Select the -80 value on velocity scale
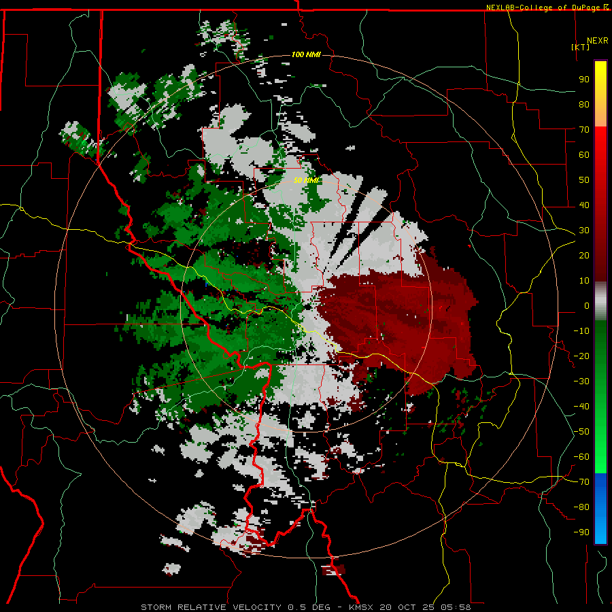612x612 pixels. pos(581,507)
